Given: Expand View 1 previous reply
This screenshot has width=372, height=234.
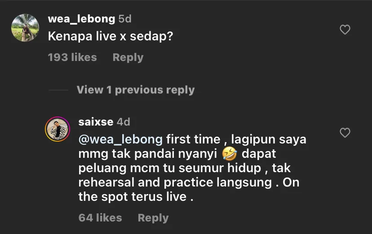Looking at the screenshot, I should (x=135, y=90).
